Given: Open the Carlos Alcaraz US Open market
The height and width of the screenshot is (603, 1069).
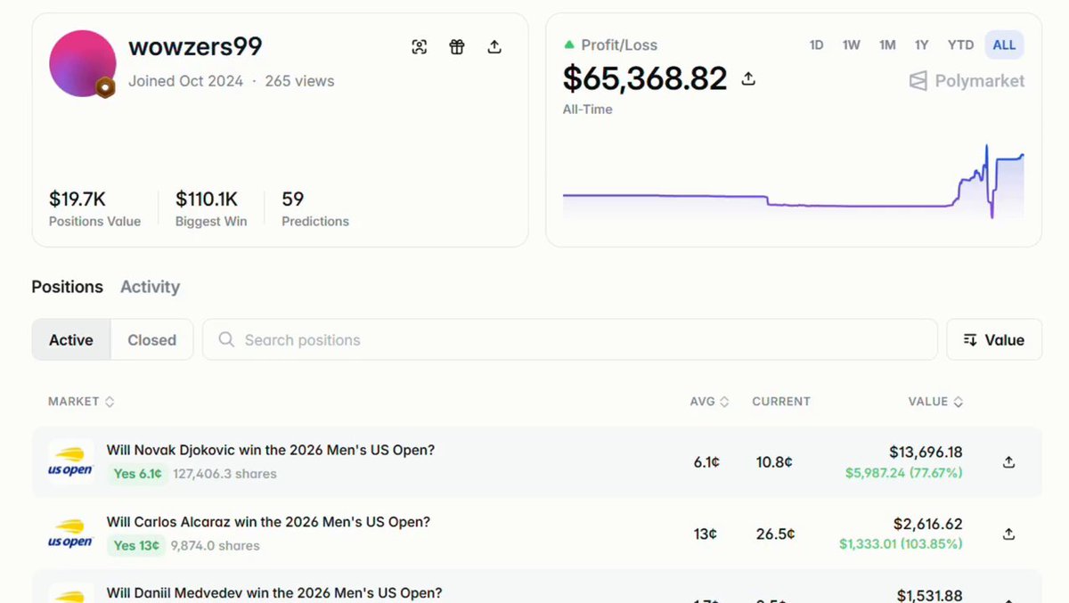Looking at the screenshot, I should 268,522.
